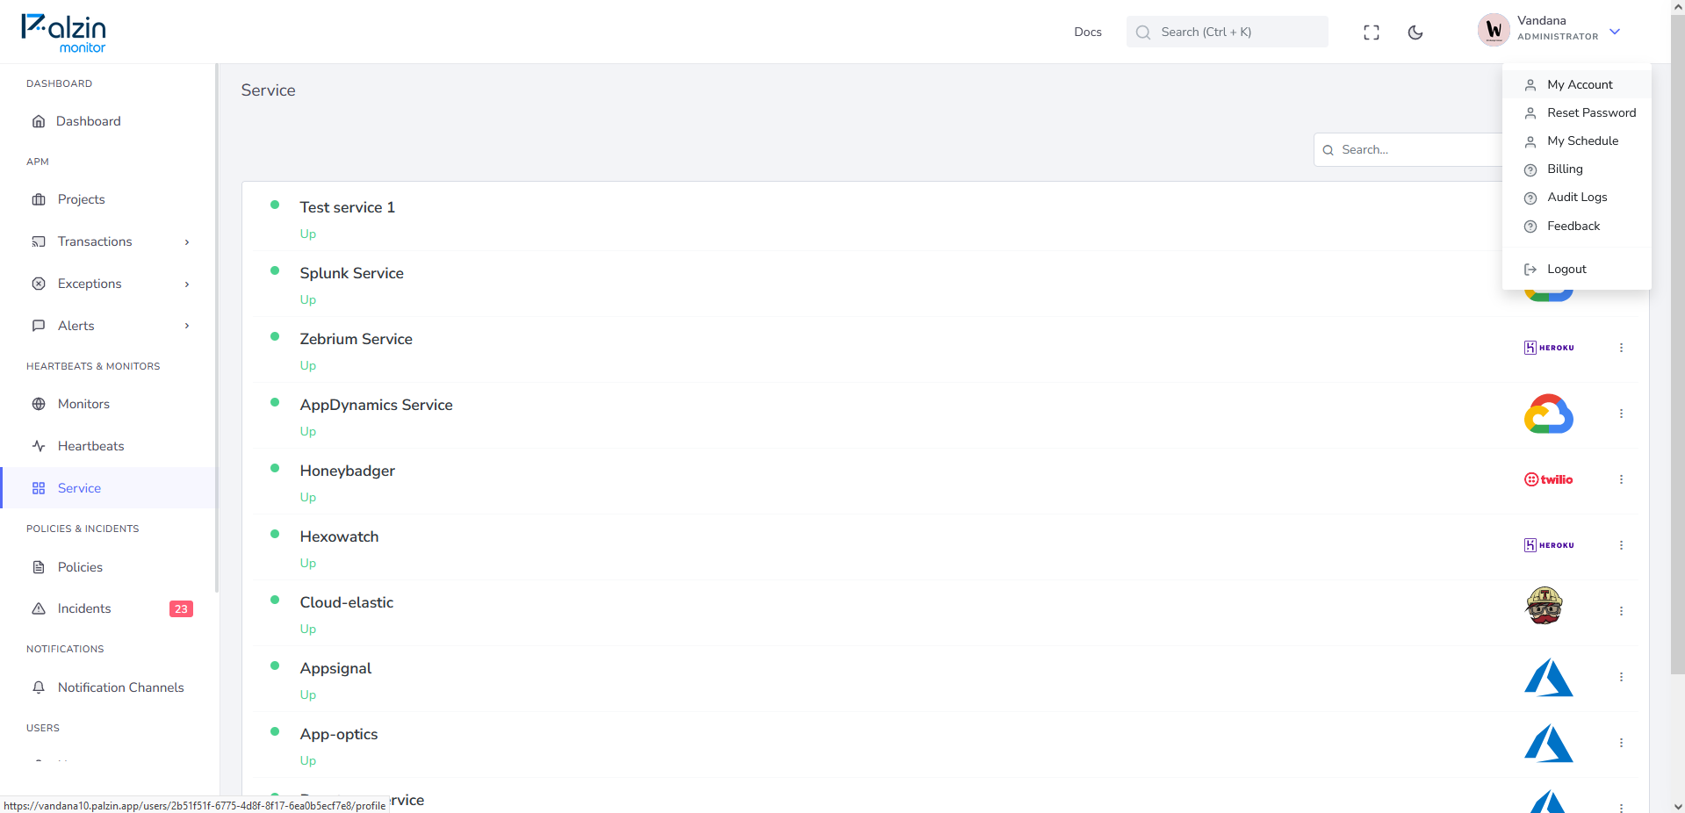The image size is (1685, 813).
Task: Click the Heroku logo on Zebrium row
Action: (x=1548, y=348)
